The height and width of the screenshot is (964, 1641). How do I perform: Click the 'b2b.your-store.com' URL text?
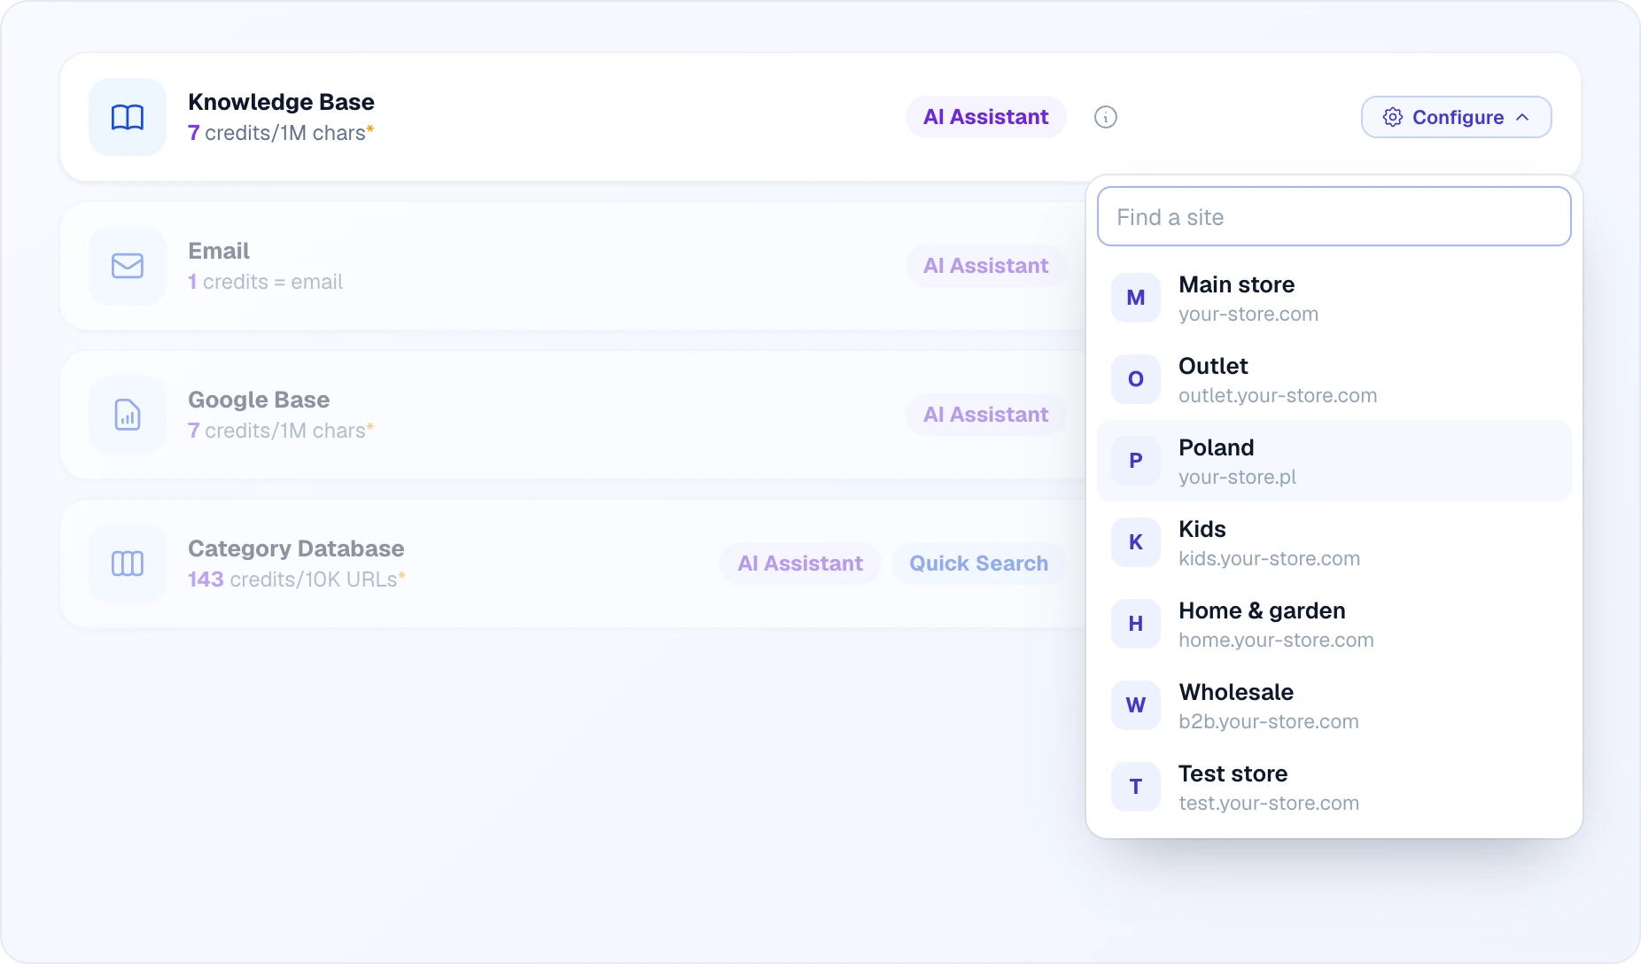click(1269, 721)
